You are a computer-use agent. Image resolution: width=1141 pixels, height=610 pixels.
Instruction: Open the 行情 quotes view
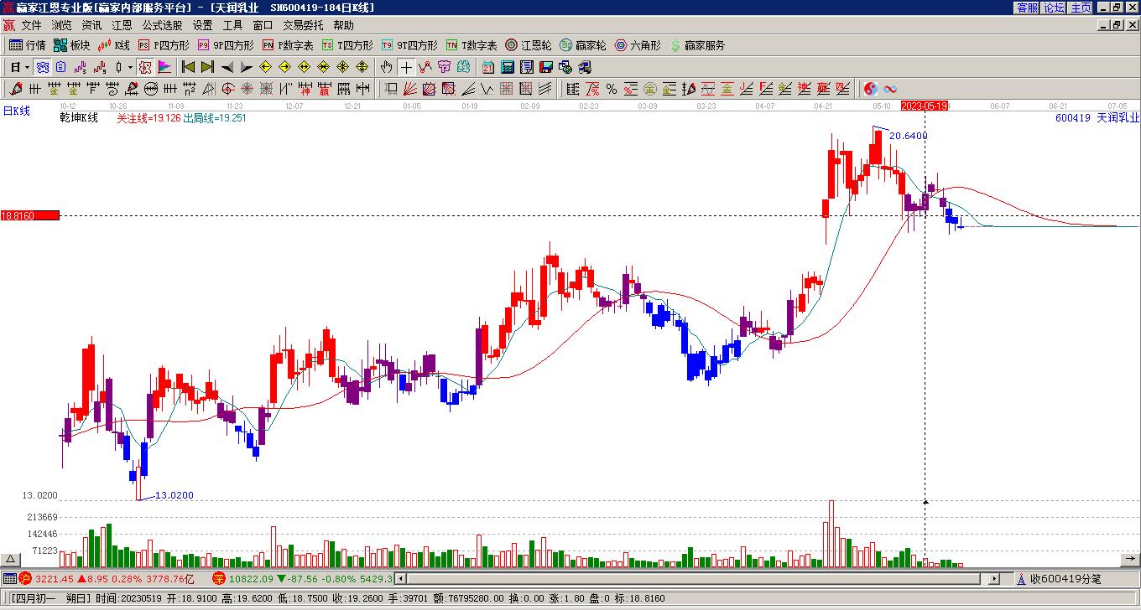[x=28, y=45]
